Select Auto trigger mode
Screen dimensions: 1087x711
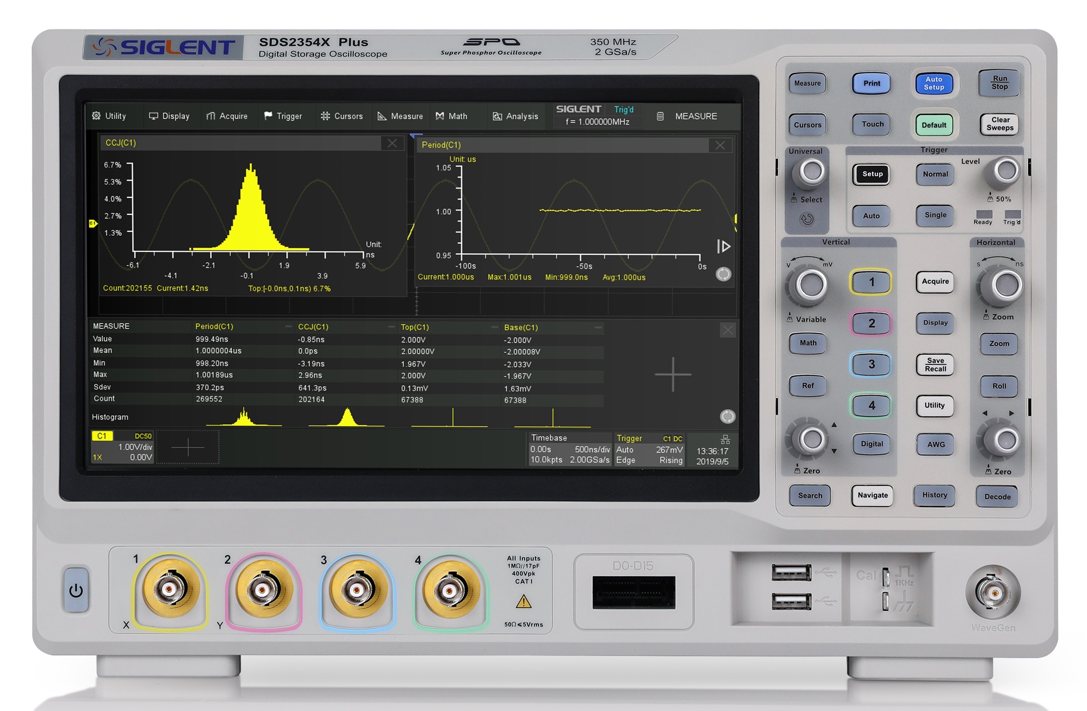coord(871,216)
